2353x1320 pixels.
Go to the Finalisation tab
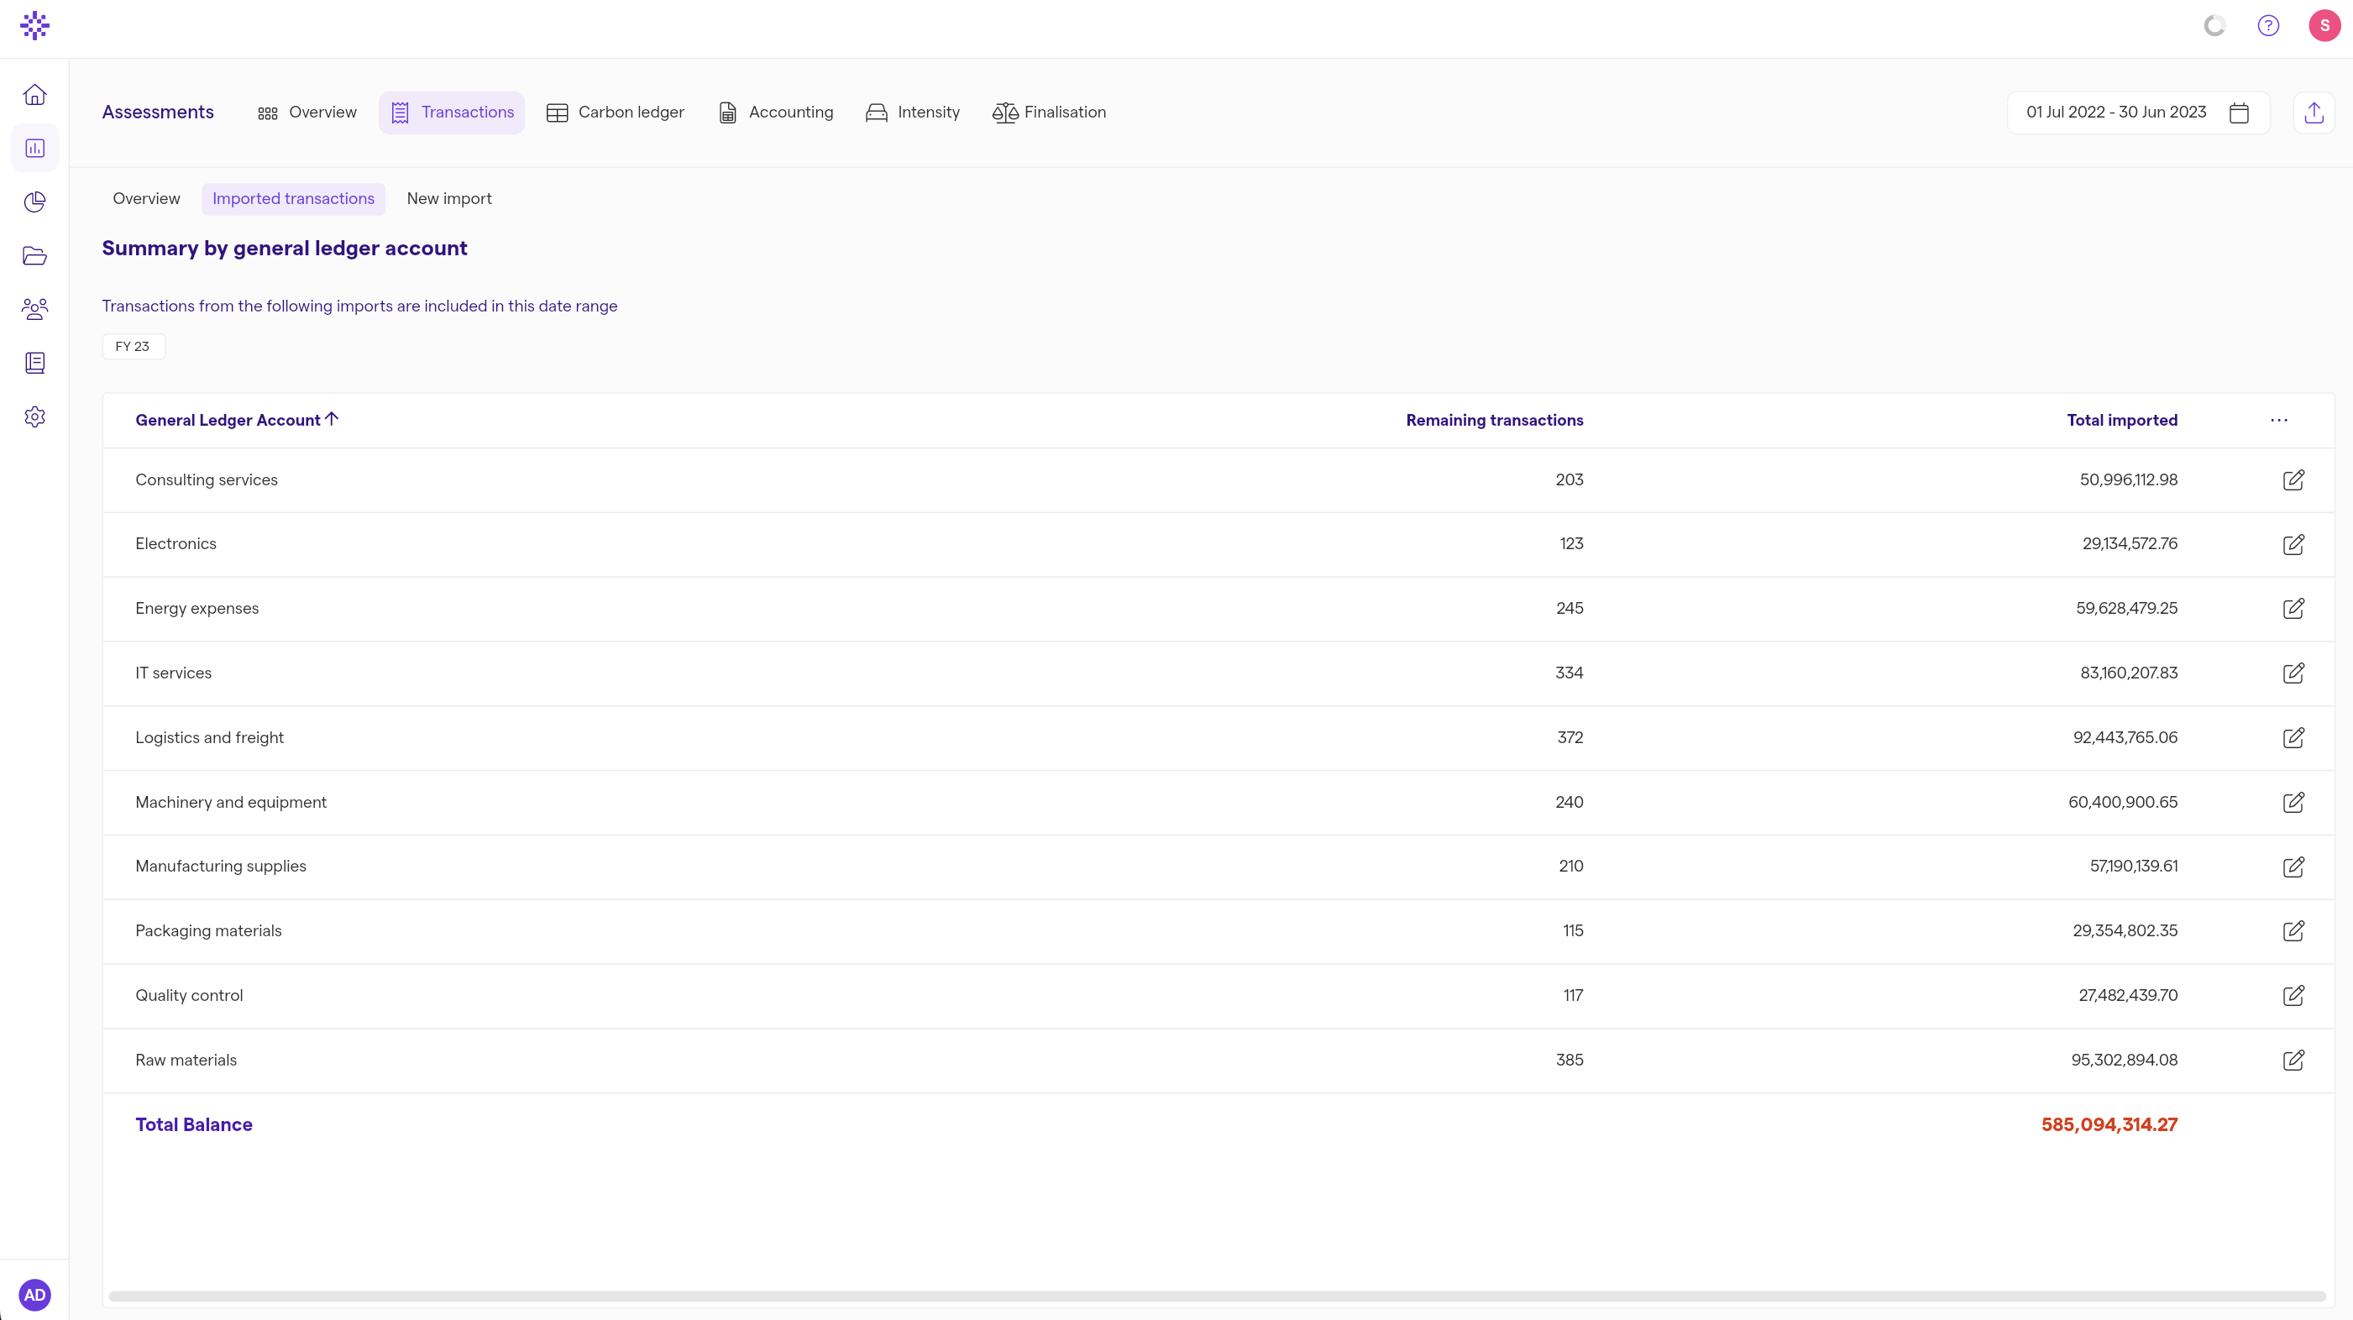coord(1049,113)
